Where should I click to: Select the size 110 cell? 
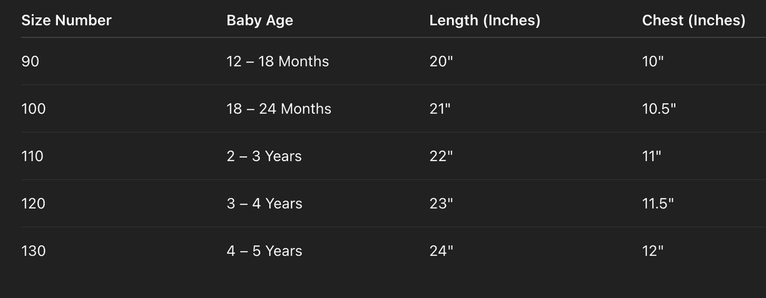pyautogui.click(x=32, y=156)
